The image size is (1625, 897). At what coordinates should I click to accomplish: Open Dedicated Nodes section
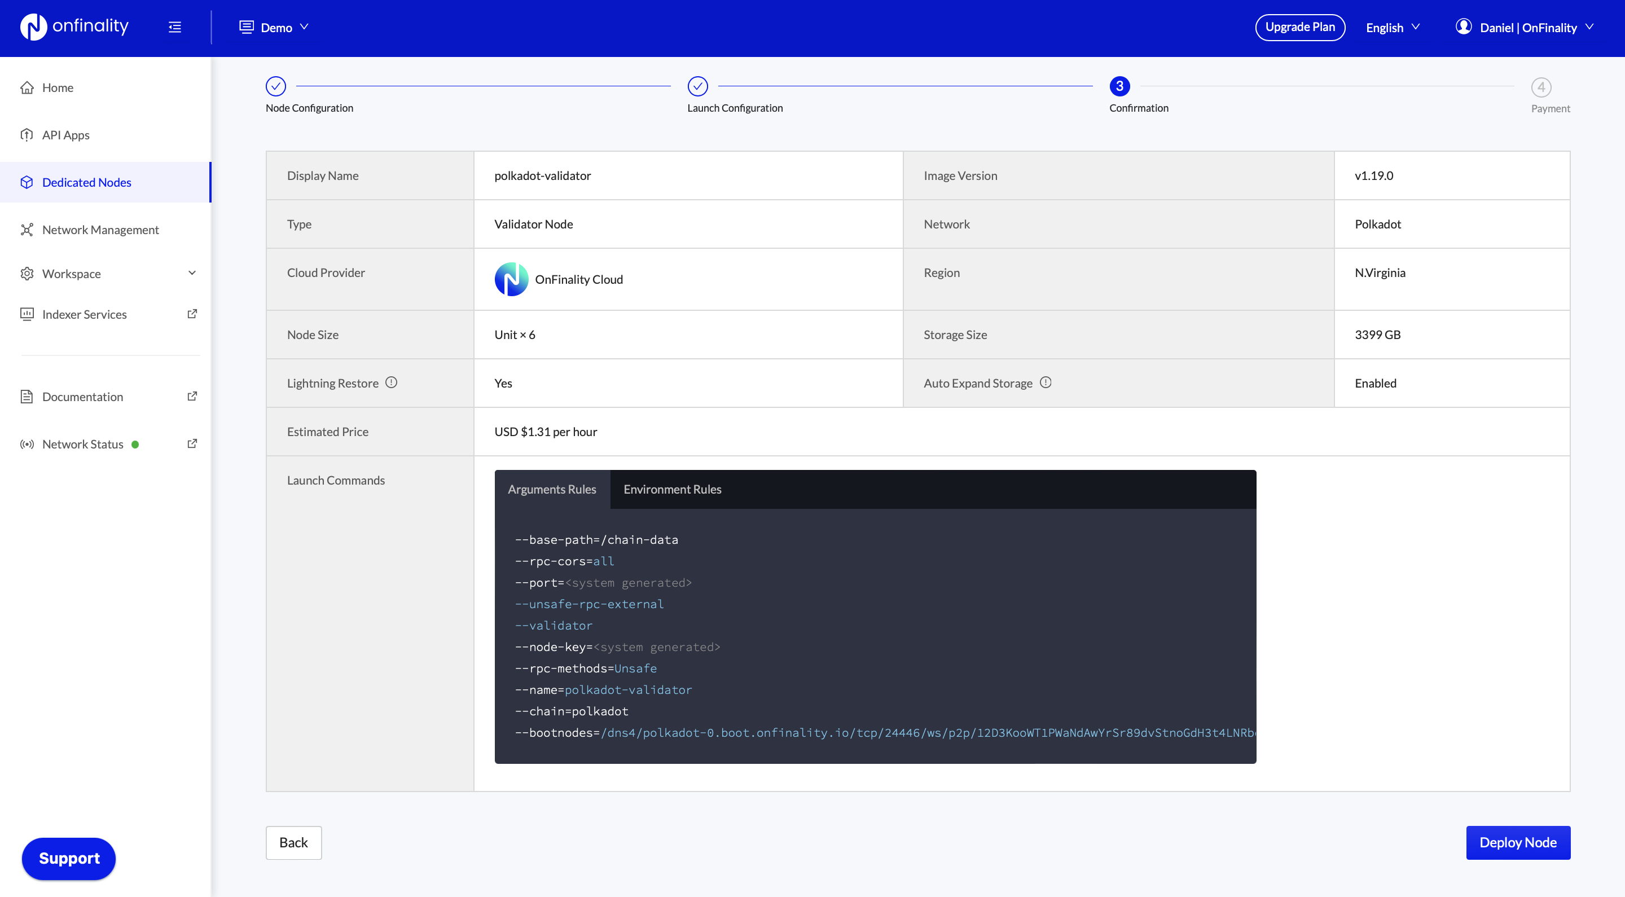click(x=86, y=182)
